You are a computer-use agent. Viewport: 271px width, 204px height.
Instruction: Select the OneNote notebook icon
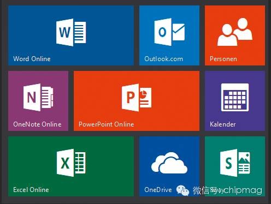(38, 97)
